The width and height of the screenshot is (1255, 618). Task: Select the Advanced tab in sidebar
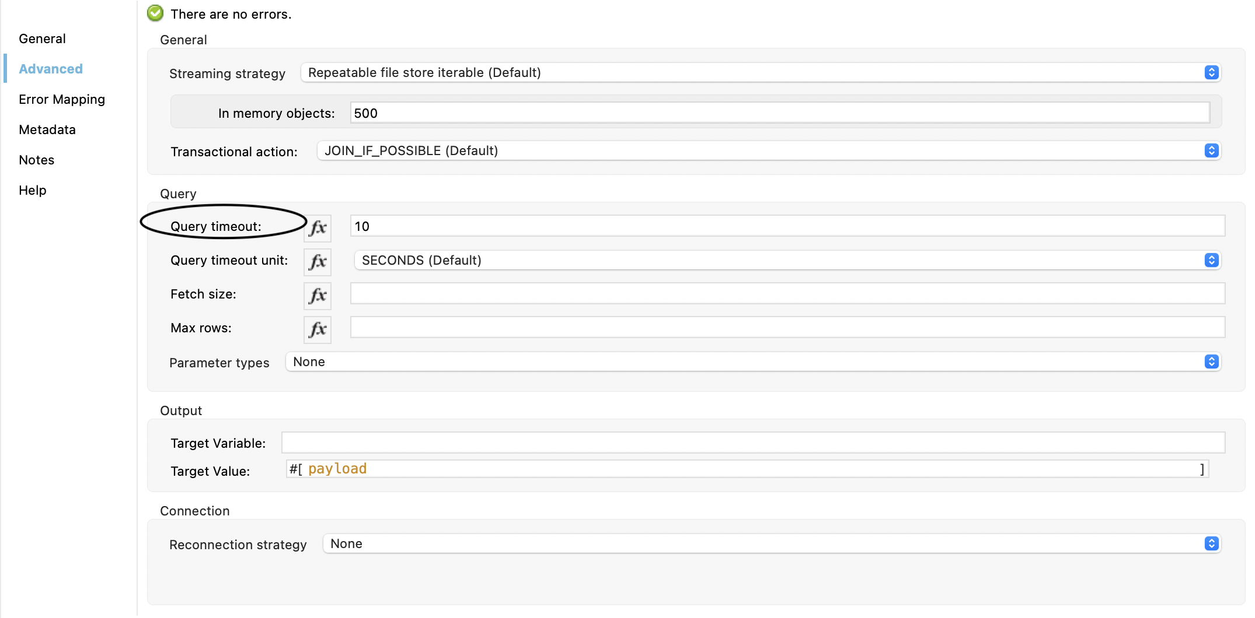tap(51, 69)
